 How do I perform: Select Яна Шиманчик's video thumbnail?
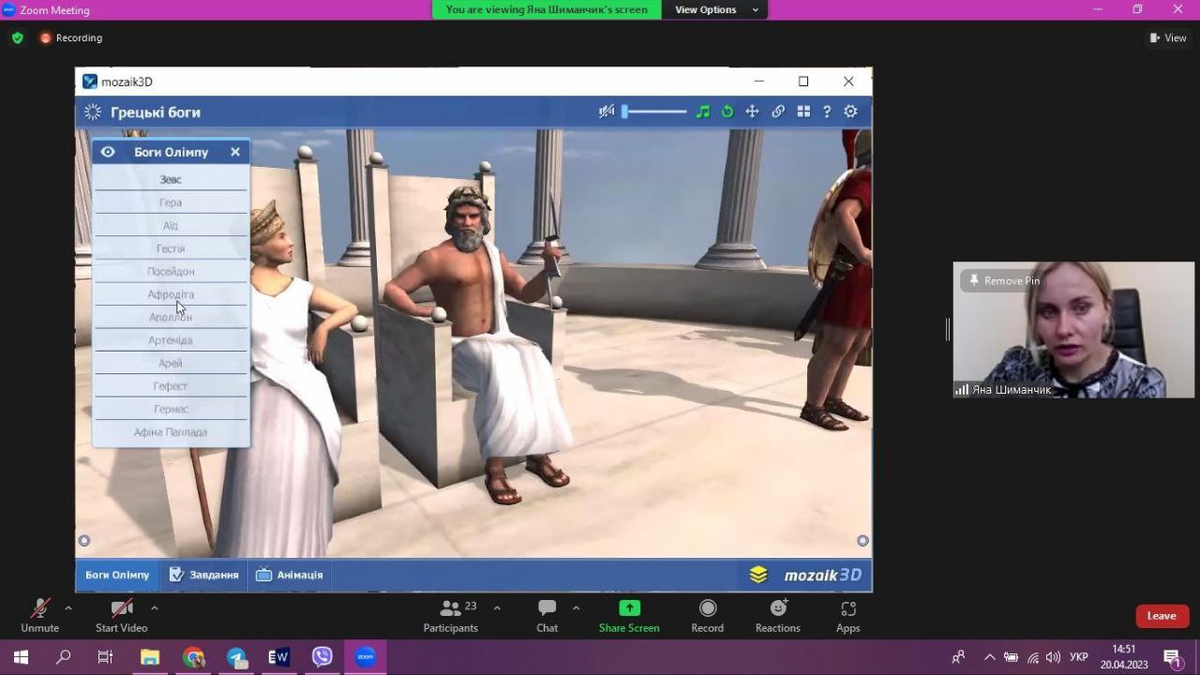pyautogui.click(x=1073, y=330)
